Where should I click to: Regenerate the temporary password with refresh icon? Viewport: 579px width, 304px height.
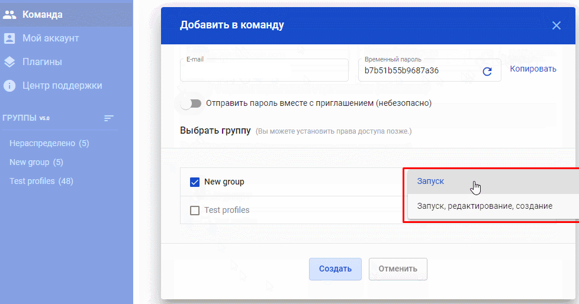487,71
